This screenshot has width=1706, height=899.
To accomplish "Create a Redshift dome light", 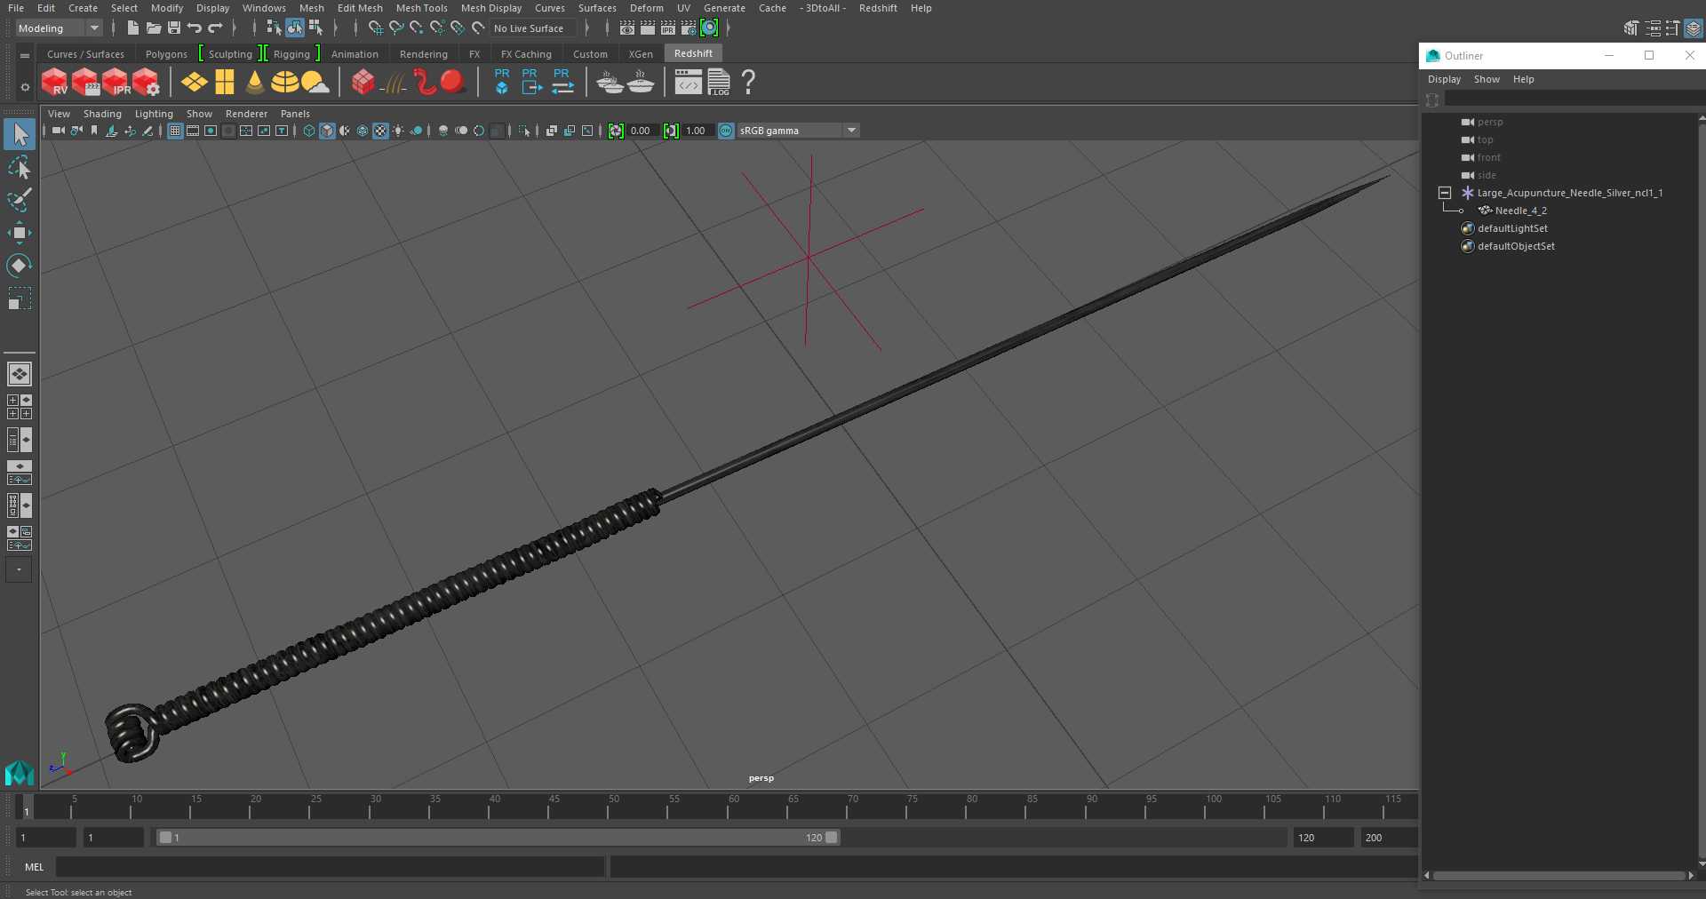I will [284, 83].
